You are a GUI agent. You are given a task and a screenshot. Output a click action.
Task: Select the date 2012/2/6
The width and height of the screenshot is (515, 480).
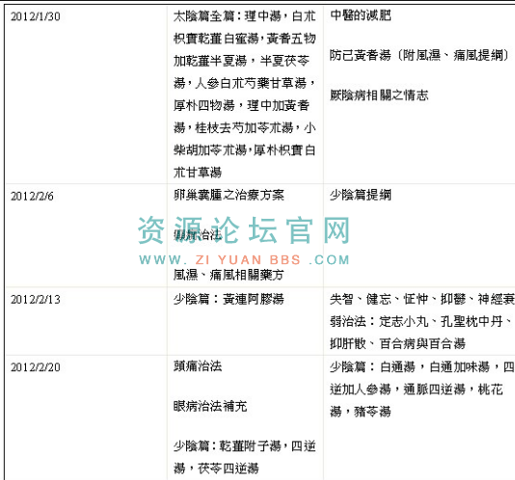click(32, 197)
